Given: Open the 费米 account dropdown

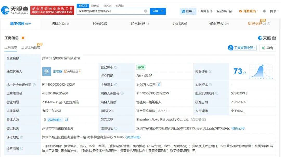Looking at the screenshot, I should pos(274,11).
